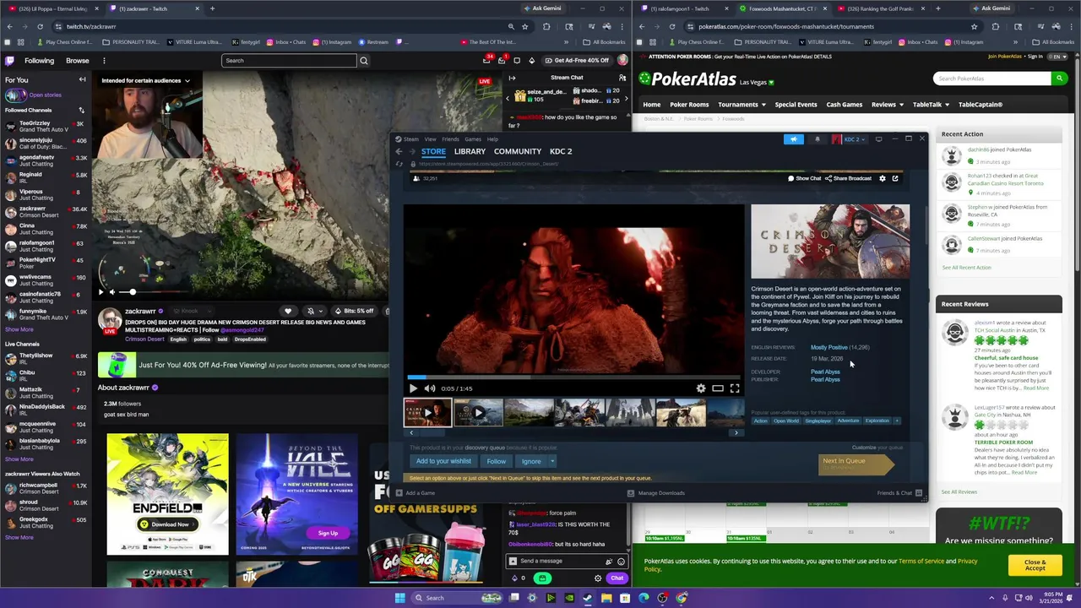Toggle zackrawrr notification bell
1081x608 pixels.
310,311
